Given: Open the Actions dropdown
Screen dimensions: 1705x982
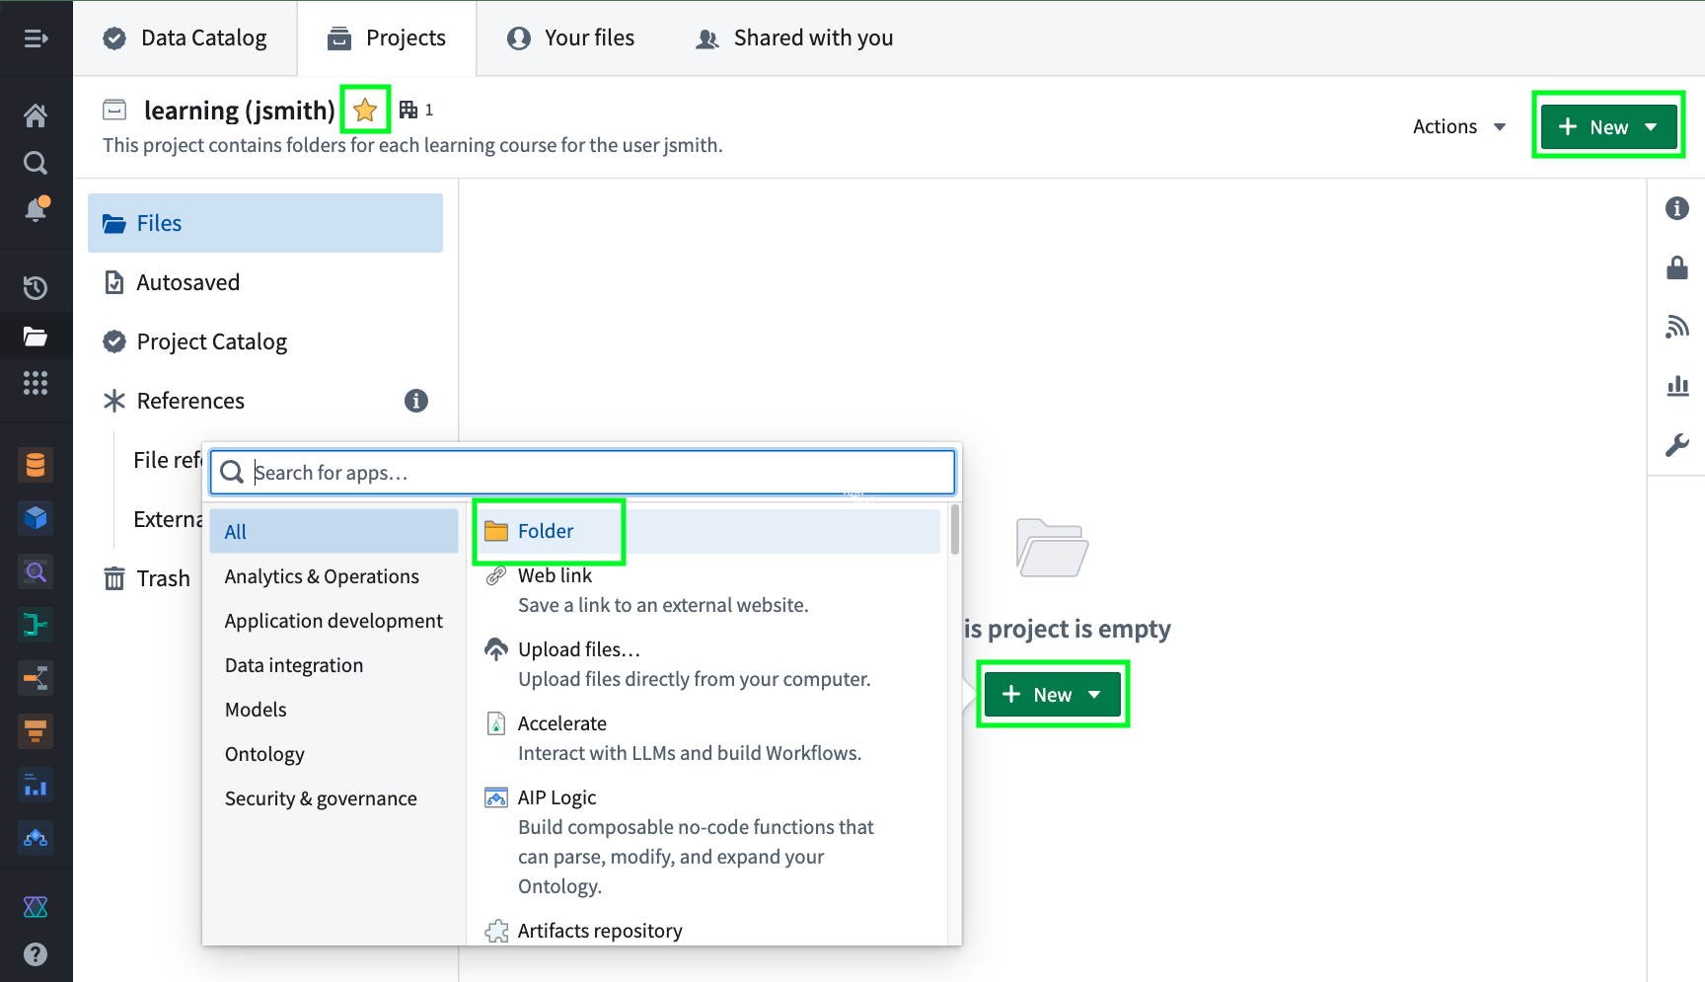Looking at the screenshot, I should pos(1459,126).
